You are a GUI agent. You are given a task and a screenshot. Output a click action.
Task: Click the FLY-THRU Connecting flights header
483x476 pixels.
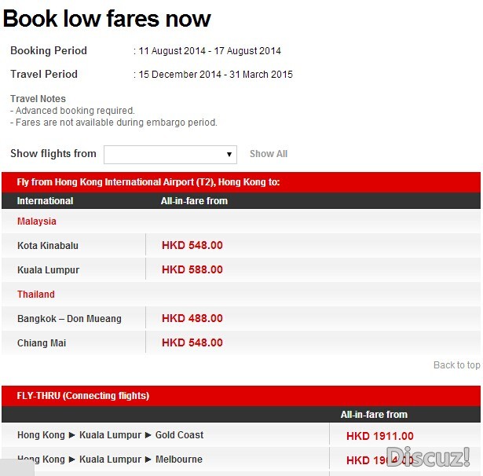point(83,396)
